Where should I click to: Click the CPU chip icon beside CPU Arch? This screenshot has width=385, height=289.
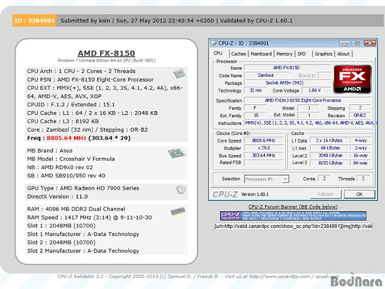click(179, 74)
